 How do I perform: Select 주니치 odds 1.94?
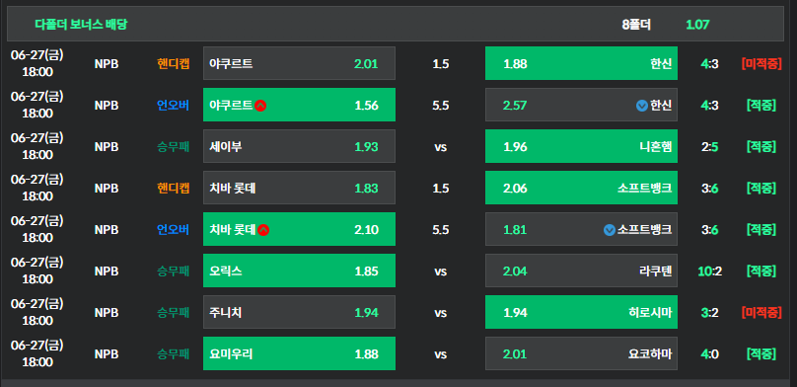[x=300, y=312]
